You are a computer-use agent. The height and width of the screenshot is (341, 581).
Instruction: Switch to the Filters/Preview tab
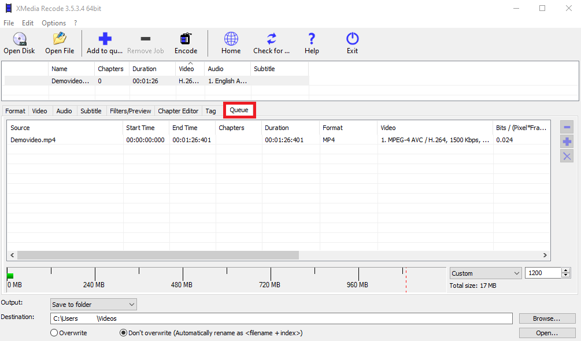130,111
